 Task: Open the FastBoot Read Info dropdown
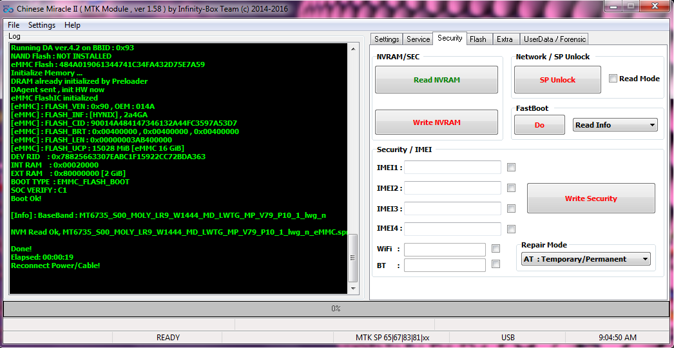[615, 125]
